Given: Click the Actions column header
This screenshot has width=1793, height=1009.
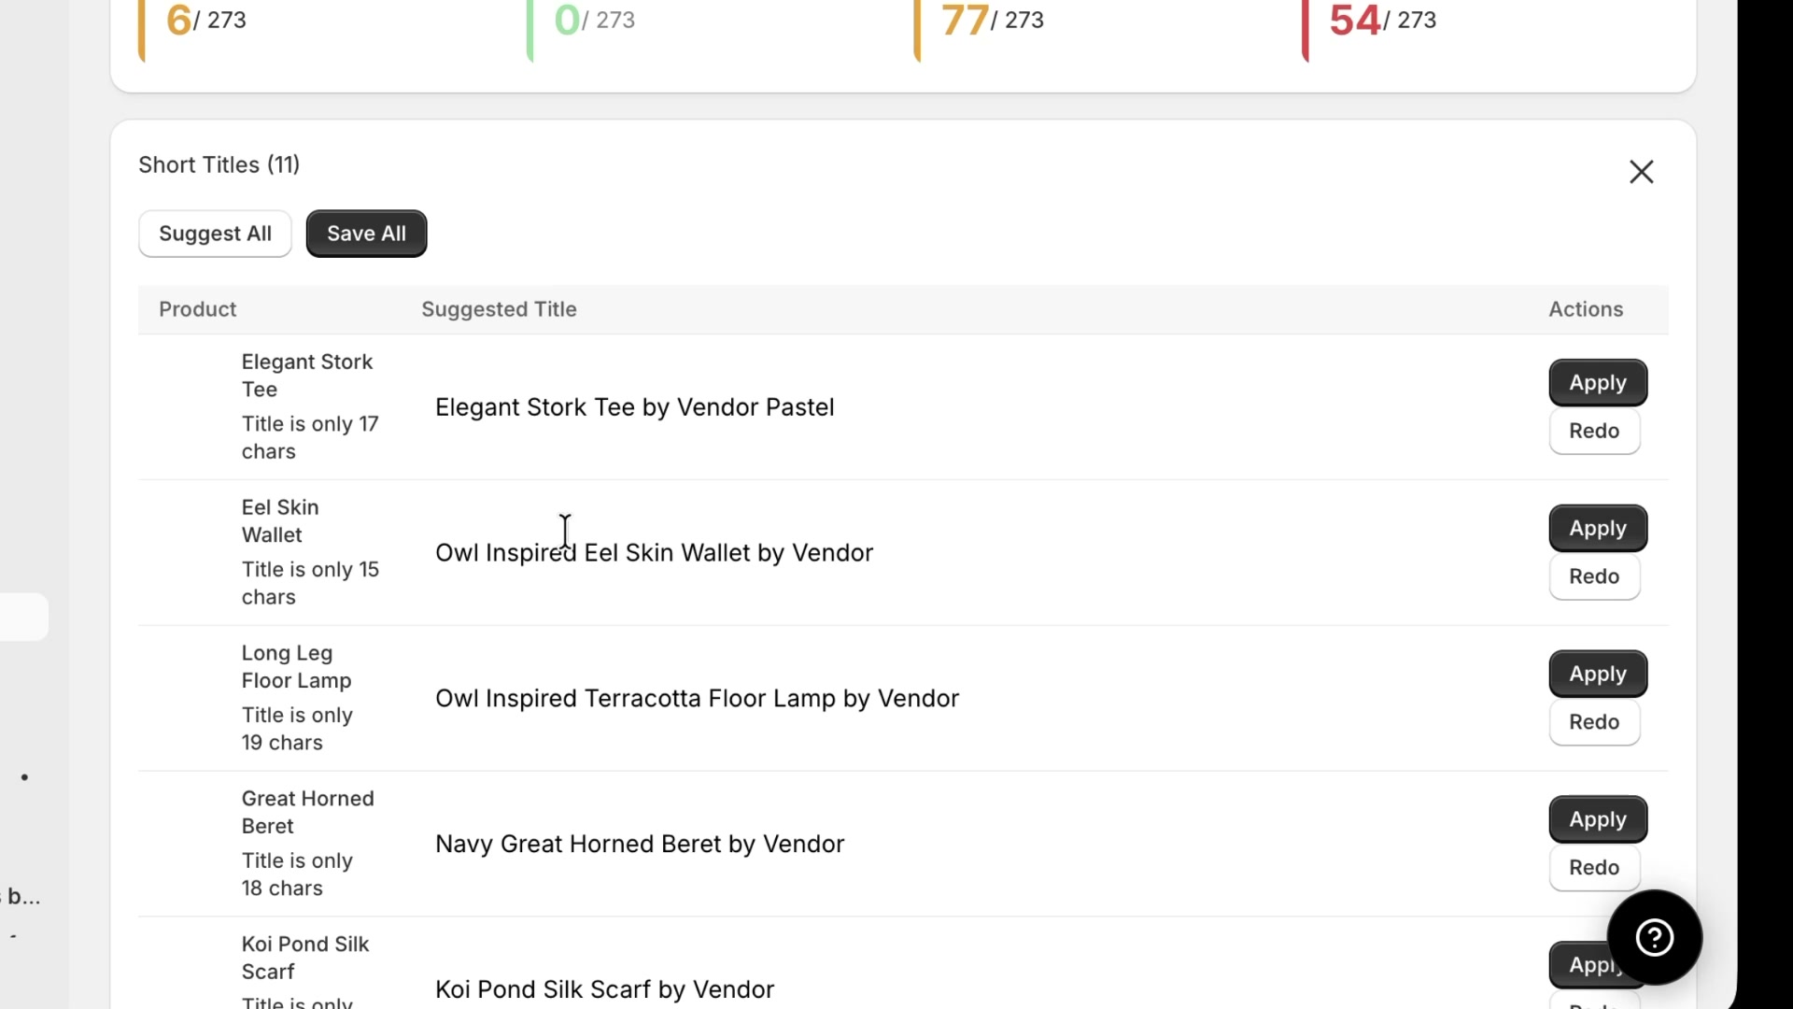Looking at the screenshot, I should coord(1585,309).
